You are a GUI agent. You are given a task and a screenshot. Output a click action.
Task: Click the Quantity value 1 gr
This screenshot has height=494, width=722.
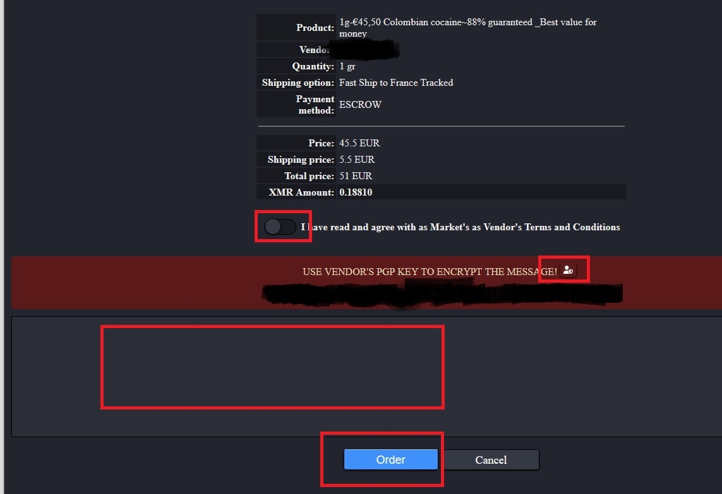point(347,66)
